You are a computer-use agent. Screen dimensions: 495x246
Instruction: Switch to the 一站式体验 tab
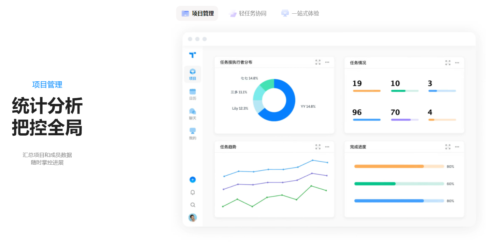[300, 13]
